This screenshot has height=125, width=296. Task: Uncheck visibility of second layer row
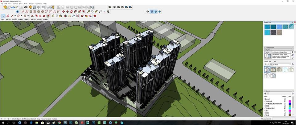tap(284, 101)
